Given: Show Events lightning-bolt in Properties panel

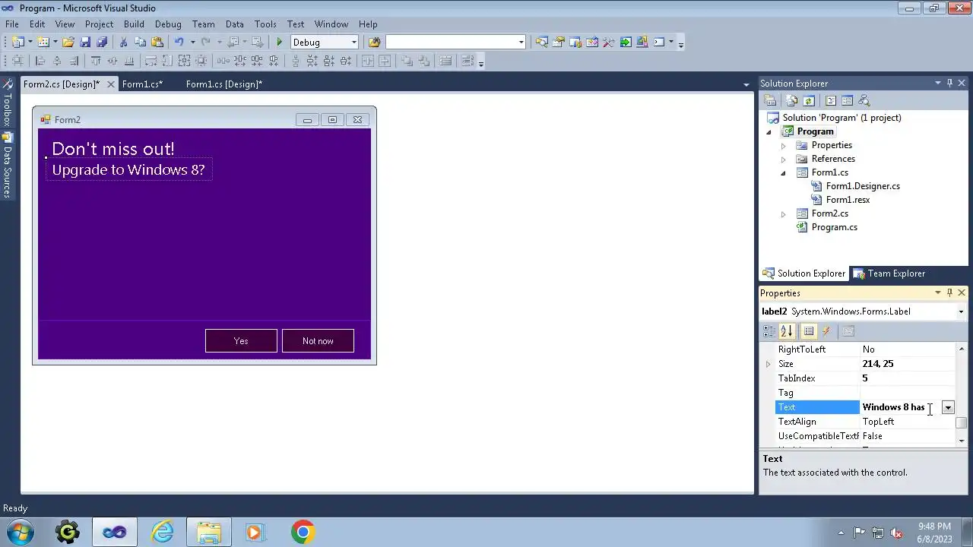Looking at the screenshot, I should click(826, 331).
